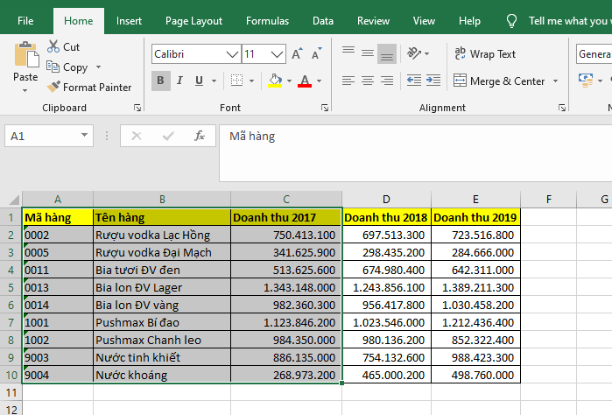Open the Calibri font name dropdown
Viewport: 612px width, 415px height.
232,54
